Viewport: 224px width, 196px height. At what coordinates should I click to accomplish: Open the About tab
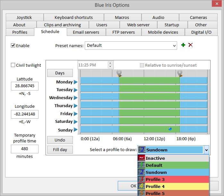(x=21, y=25)
